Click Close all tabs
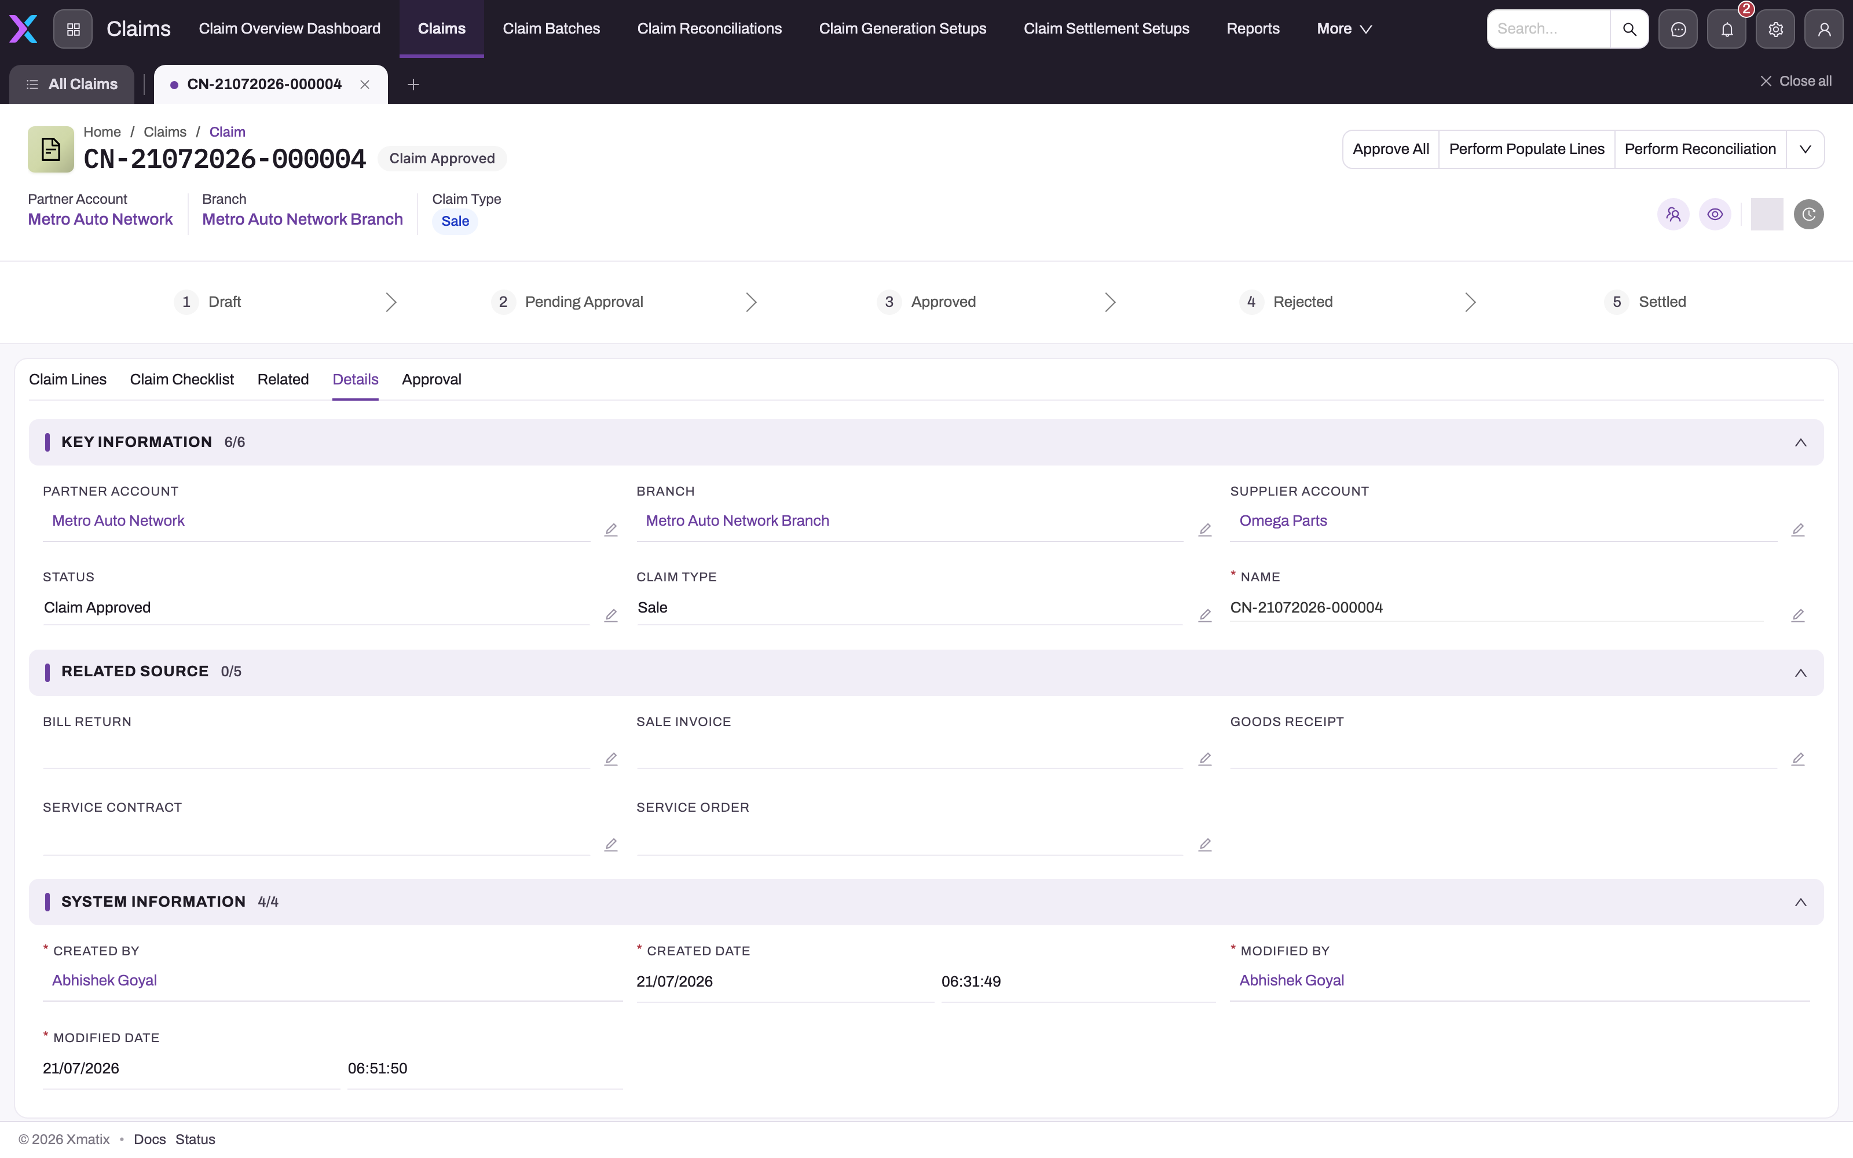 click(1796, 81)
